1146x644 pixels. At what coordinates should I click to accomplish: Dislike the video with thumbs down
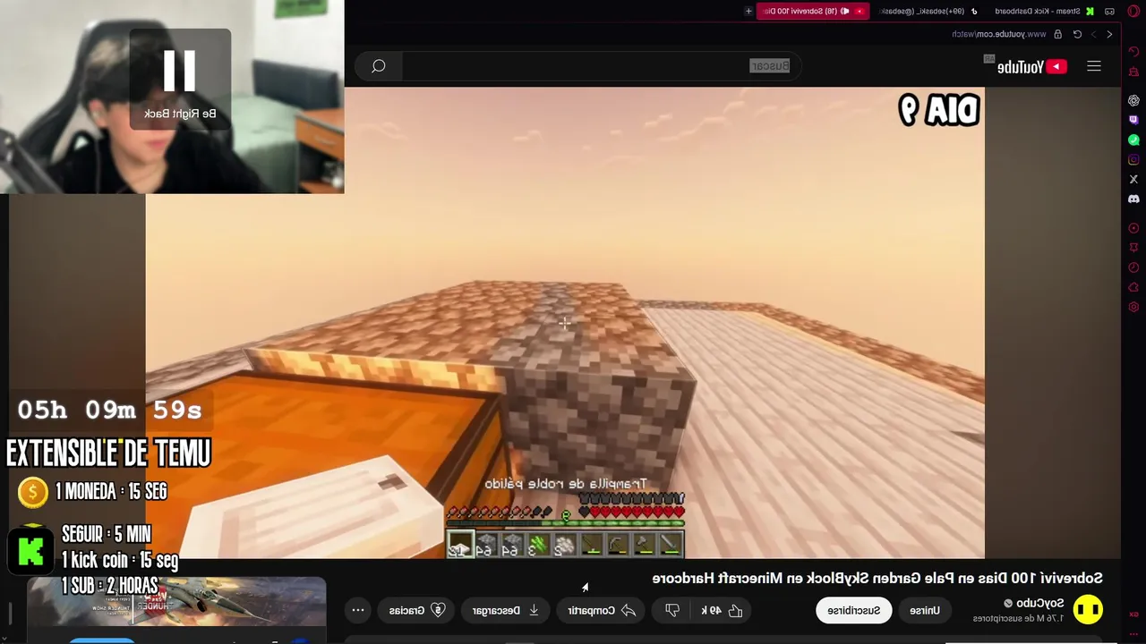pyautogui.click(x=672, y=610)
